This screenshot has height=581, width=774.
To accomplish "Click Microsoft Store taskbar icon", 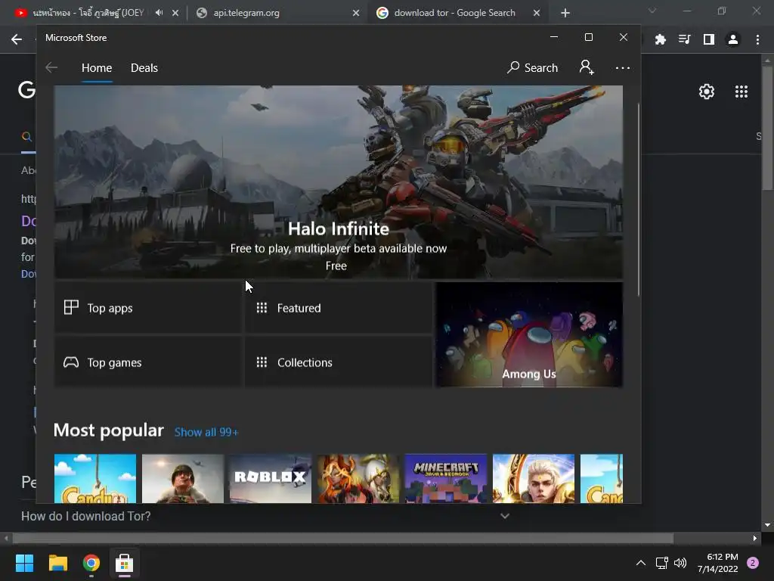I will tap(125, 563).
